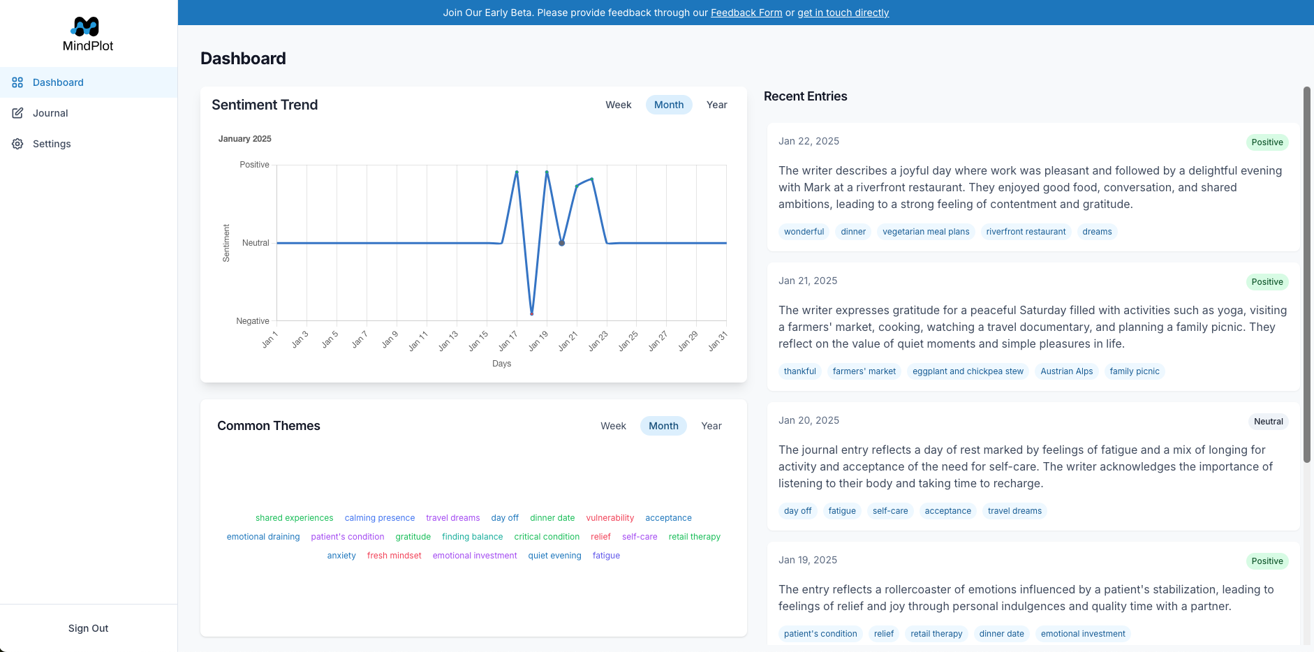
Task: Click the 'dreams' tag
Action: coord(1097,232)
